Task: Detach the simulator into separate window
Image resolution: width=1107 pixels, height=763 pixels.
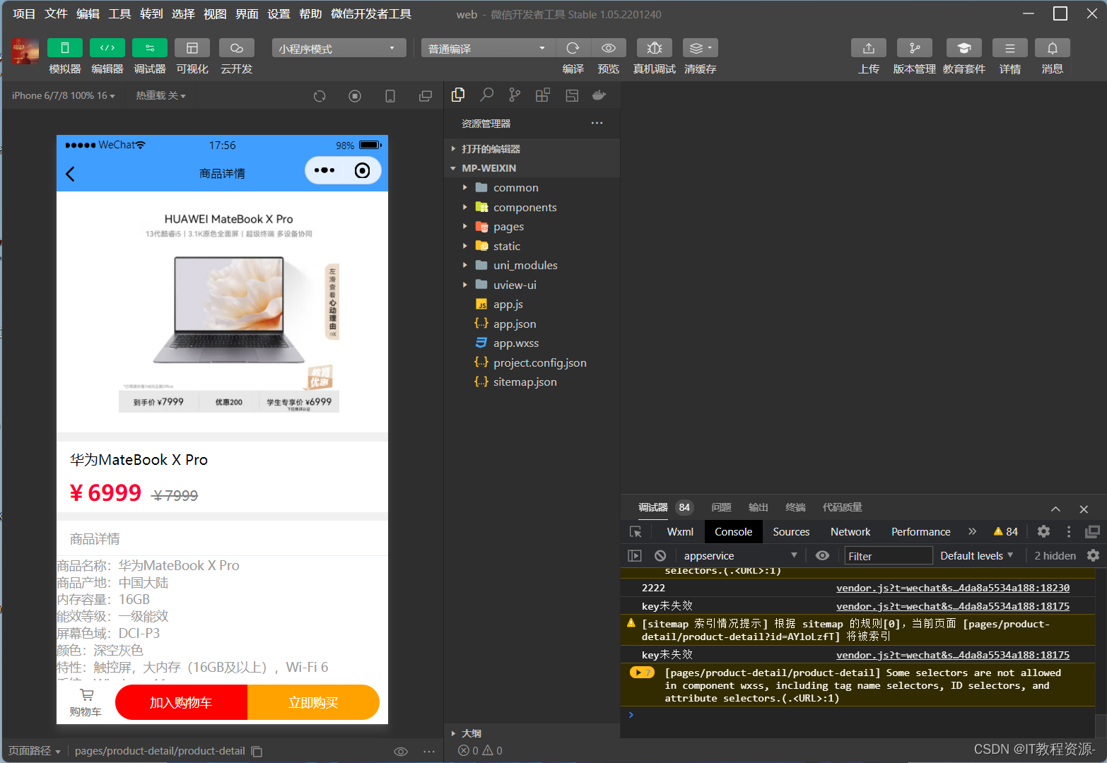Action: [426, 96]
